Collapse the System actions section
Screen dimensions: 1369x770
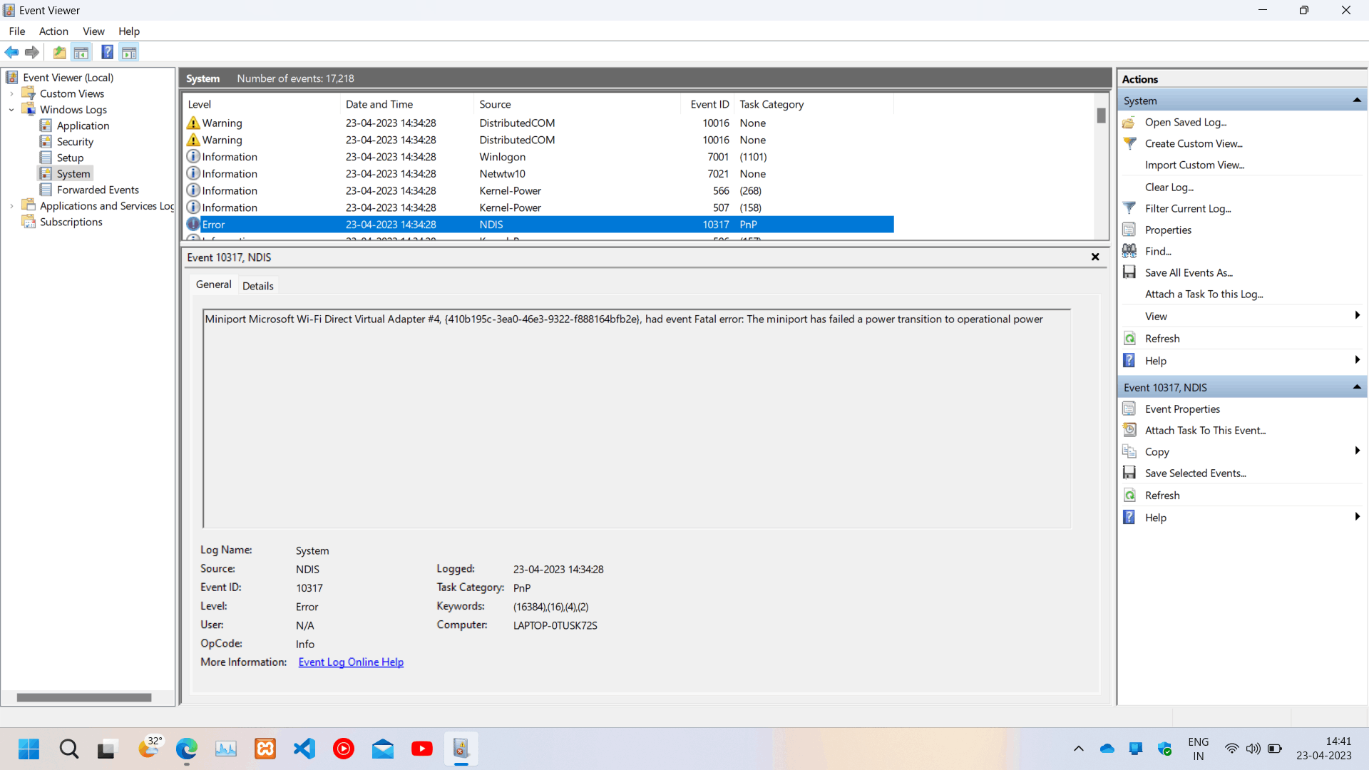[x=1356, y=101]
